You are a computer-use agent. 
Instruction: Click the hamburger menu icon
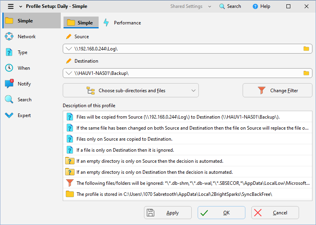tap(11, 6)
